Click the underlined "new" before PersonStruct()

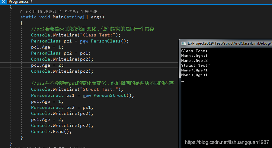coord(87,95)
